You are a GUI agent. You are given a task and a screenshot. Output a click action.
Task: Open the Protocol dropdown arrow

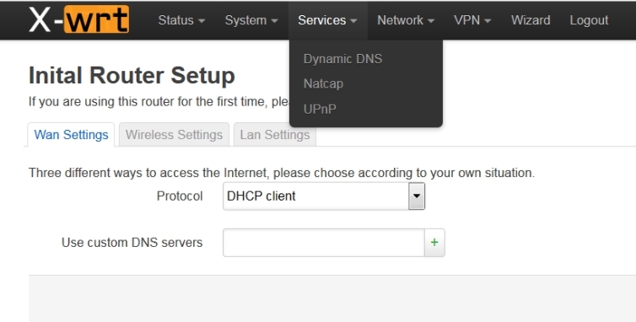(x=417, y=196)
